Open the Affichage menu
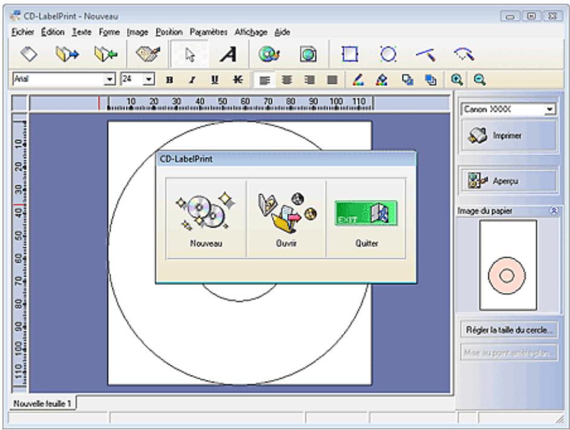This screenshot has height=430, width=570. [251, 32]
